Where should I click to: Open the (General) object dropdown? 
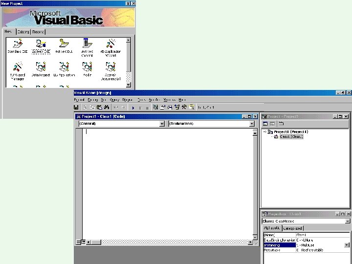[x=162, y=124]
